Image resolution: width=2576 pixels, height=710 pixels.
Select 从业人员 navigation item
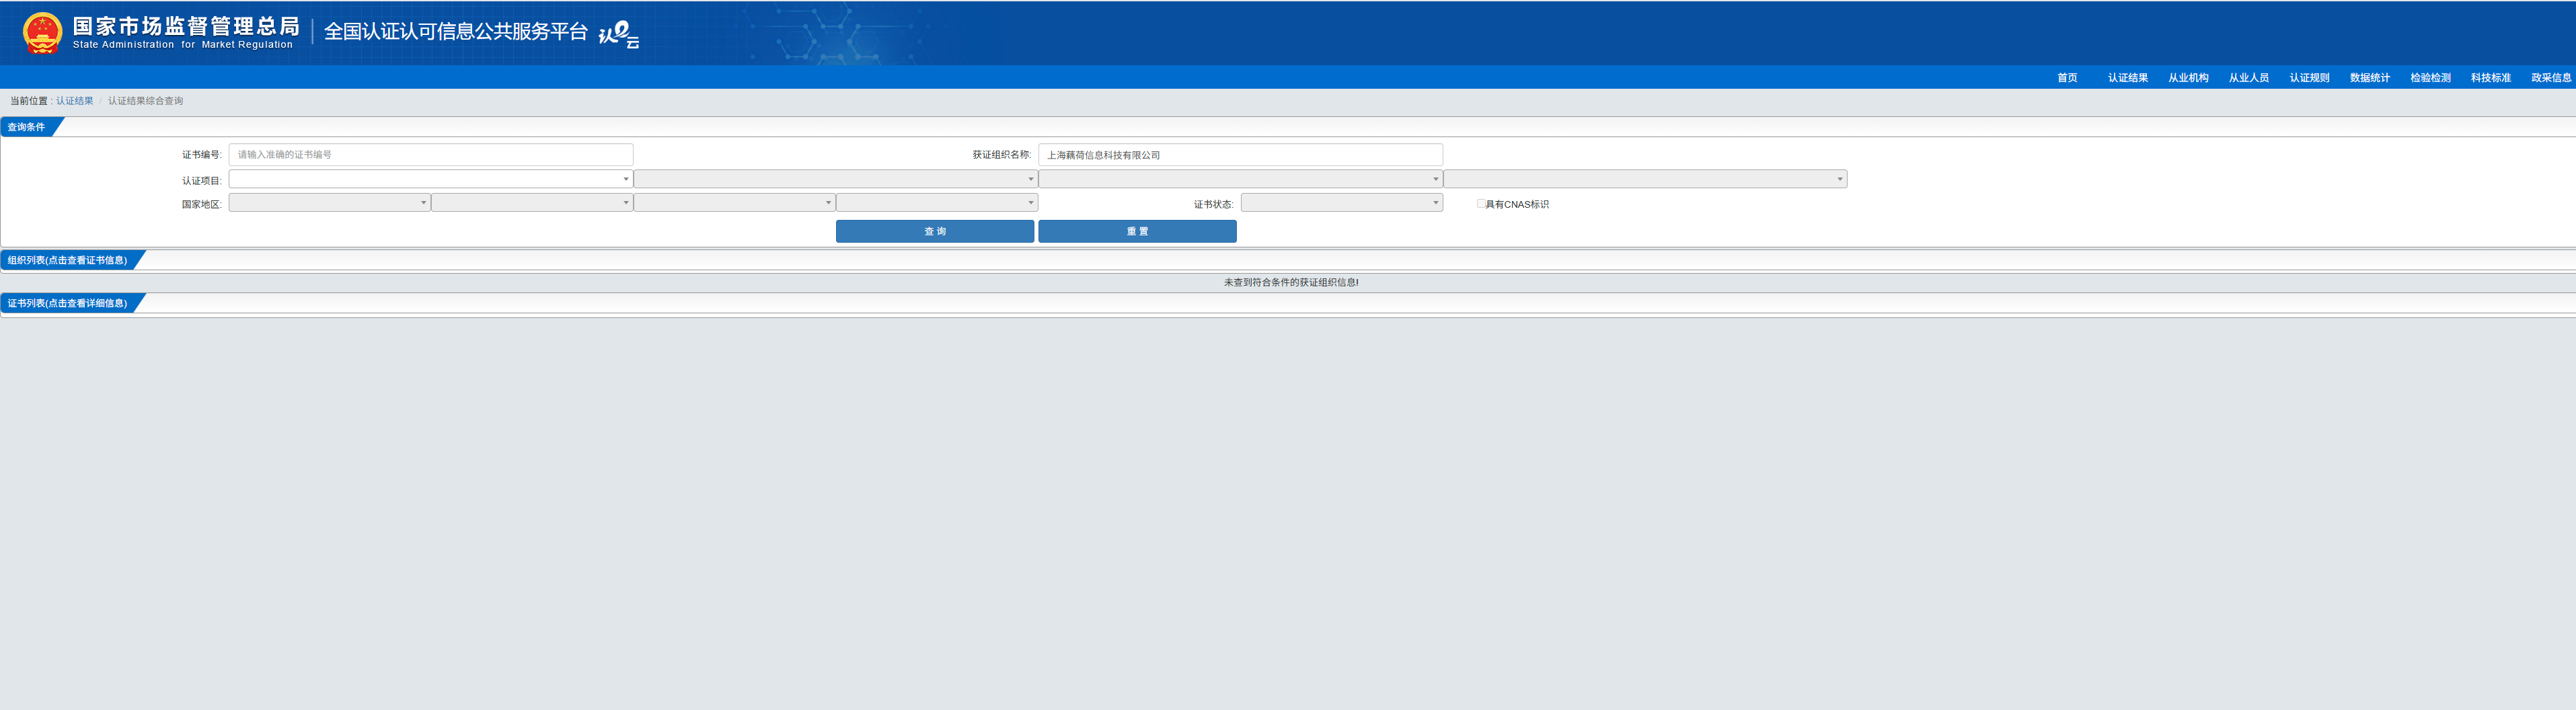click(2248, 78)
